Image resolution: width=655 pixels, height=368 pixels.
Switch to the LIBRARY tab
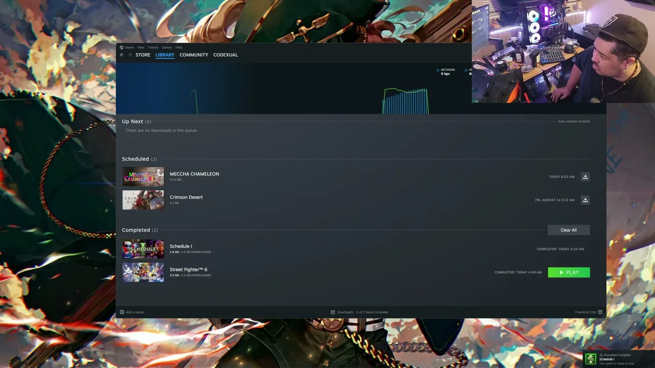pyautogui.click(x=165, y=55)
